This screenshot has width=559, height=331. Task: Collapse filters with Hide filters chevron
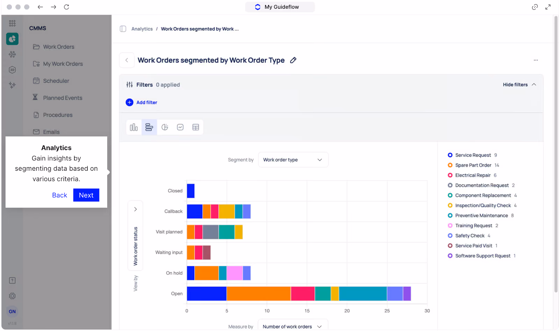pyautogui.click(x=534, y=85)
